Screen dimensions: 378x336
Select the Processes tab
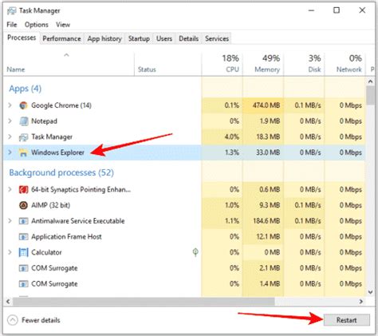[22, 38]
